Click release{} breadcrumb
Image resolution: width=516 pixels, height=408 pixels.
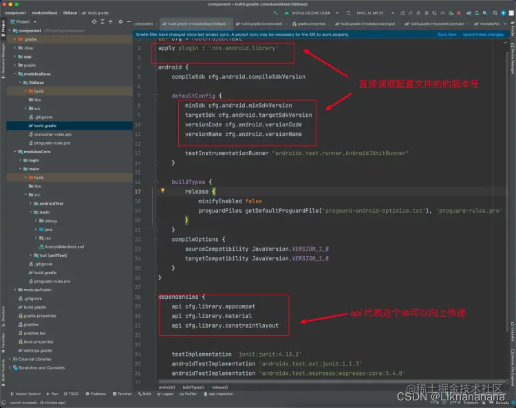pyautogui.click(x=219, y=387)
